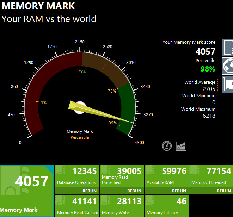This screenshot has width=233, height=217.
Task: Switch to the distribution chart icon
Action: 181,146
